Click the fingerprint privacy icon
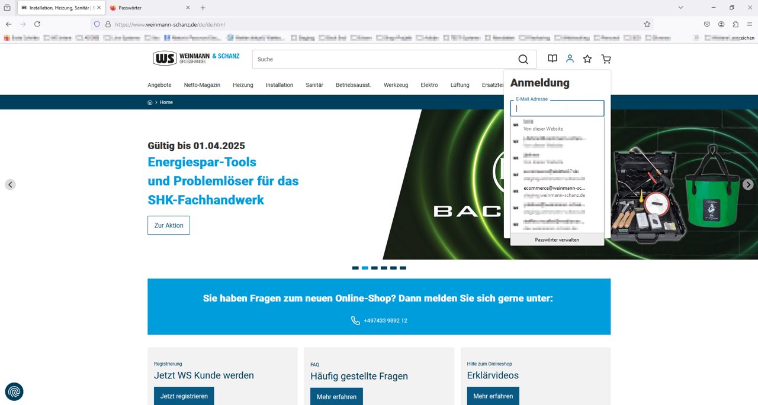 [x=14, y=391]
